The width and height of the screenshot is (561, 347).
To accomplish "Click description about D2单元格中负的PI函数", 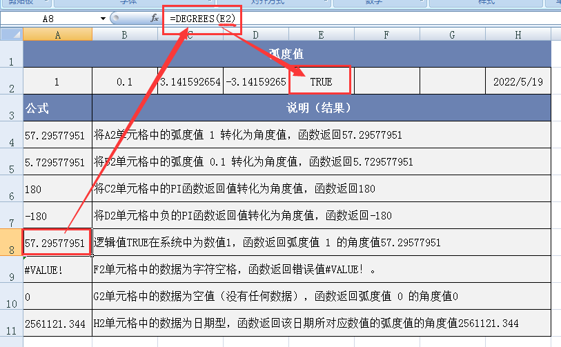I will click(x=322, y=215).
